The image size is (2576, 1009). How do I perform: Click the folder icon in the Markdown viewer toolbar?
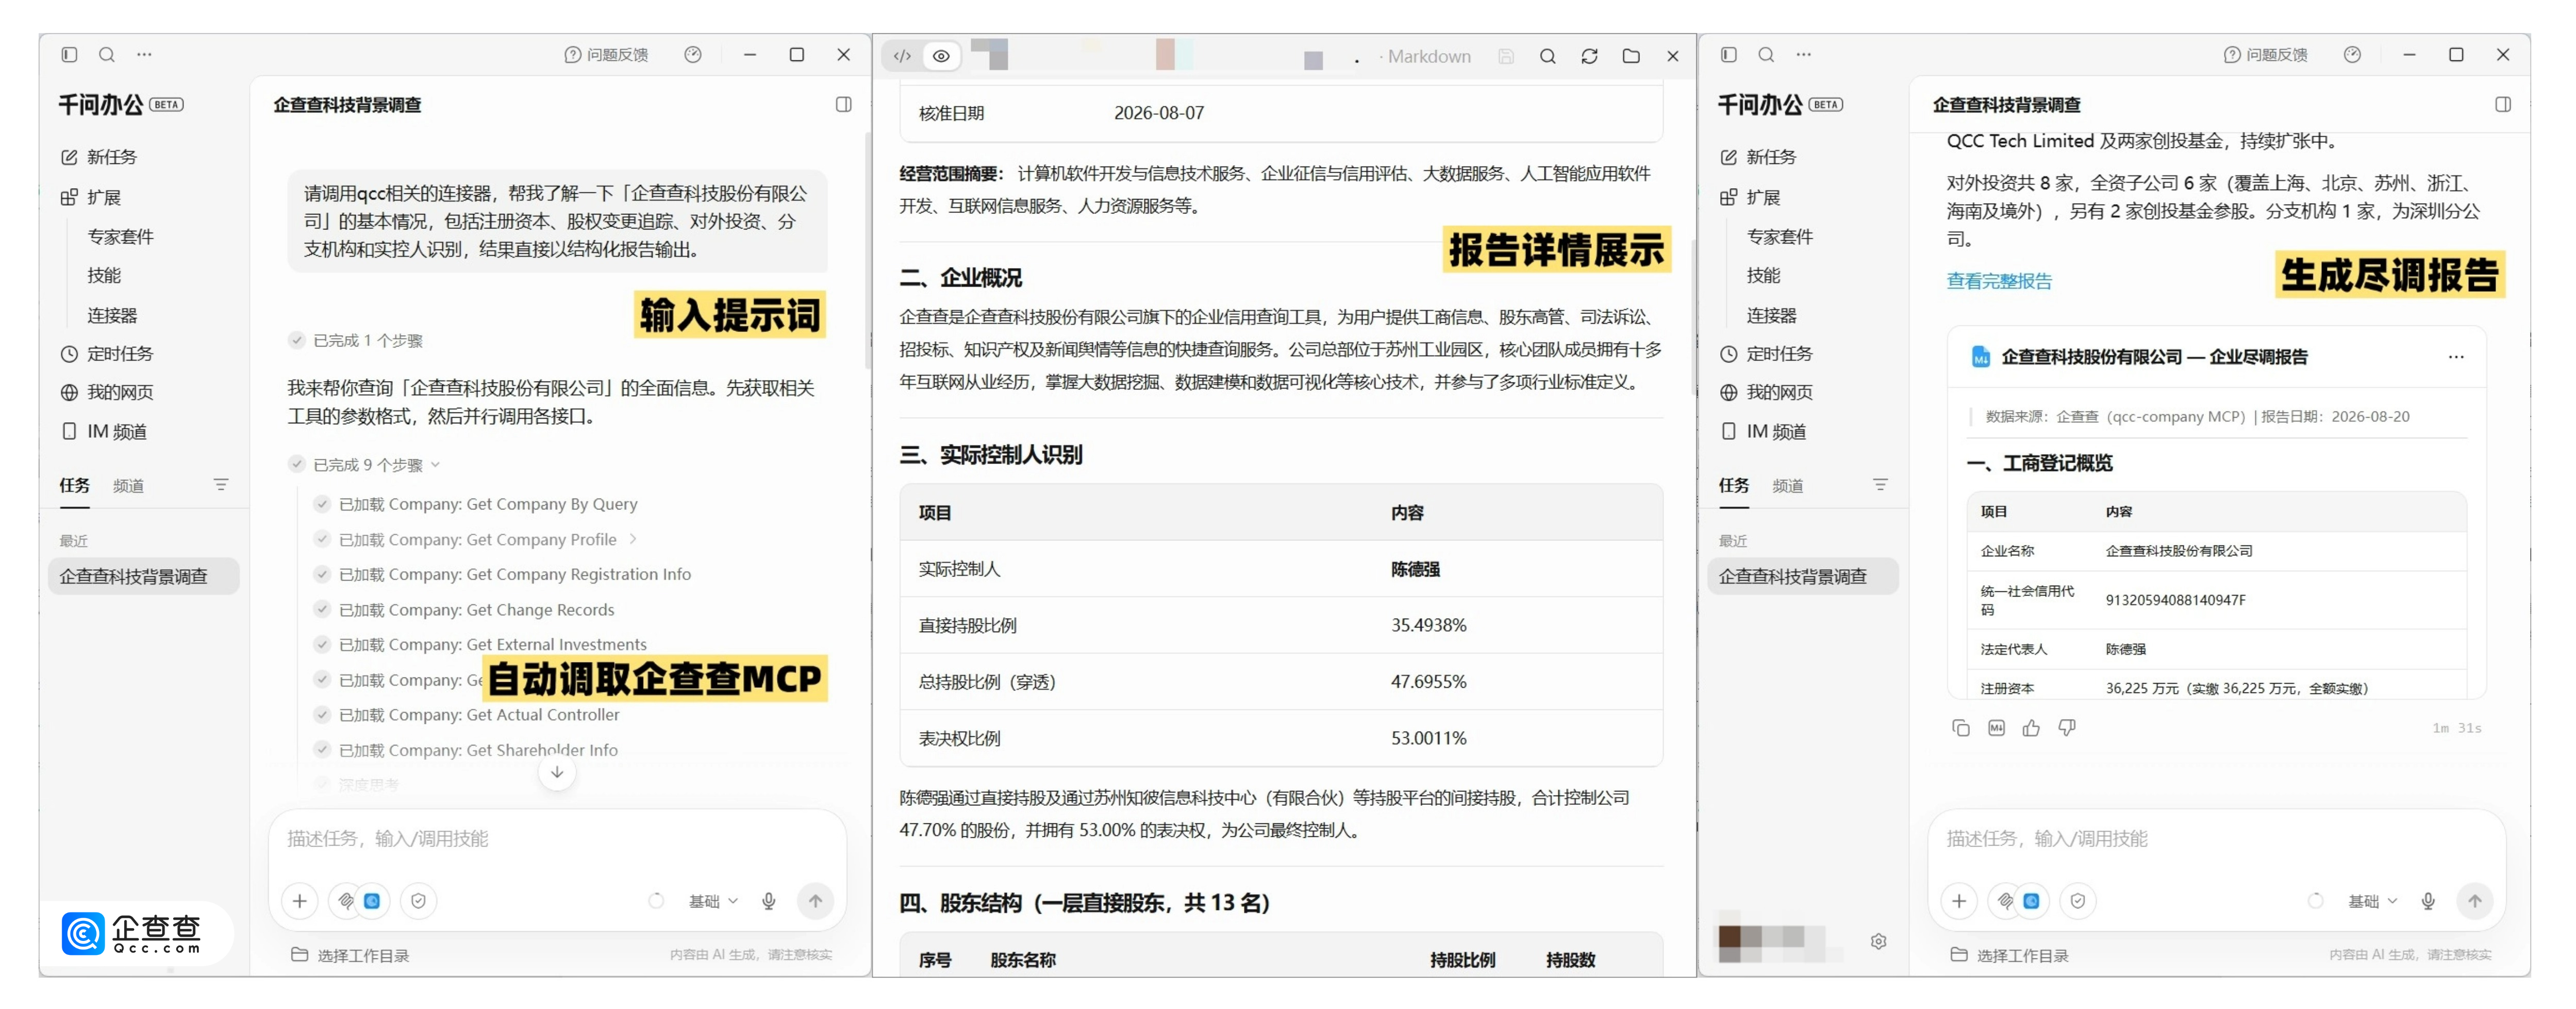point(1631,56)
